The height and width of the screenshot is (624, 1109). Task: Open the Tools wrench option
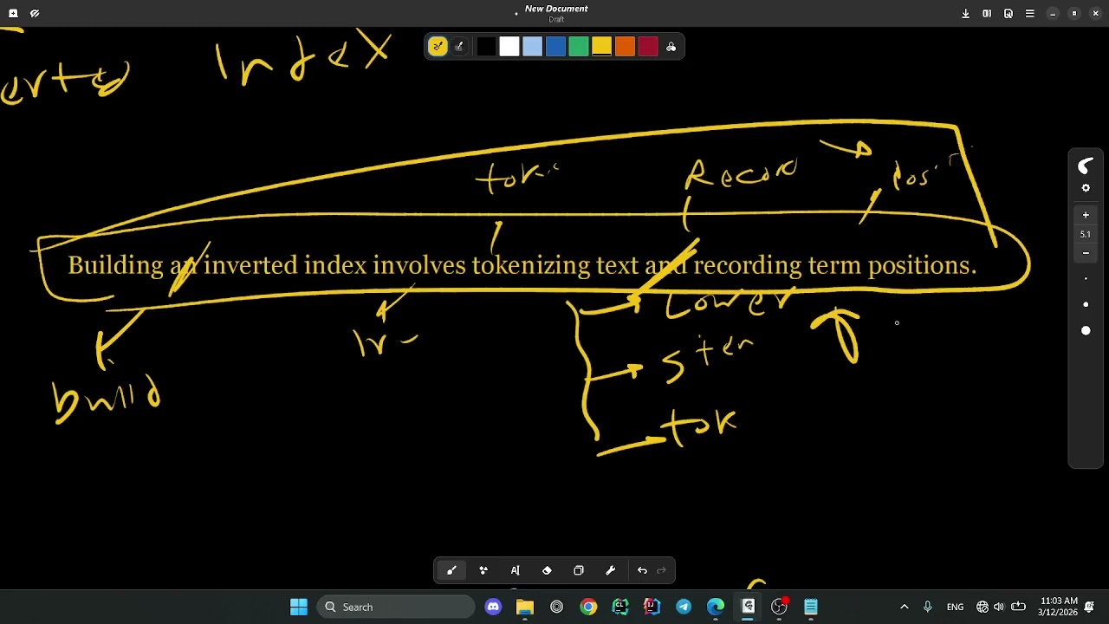tap(610, 570)
